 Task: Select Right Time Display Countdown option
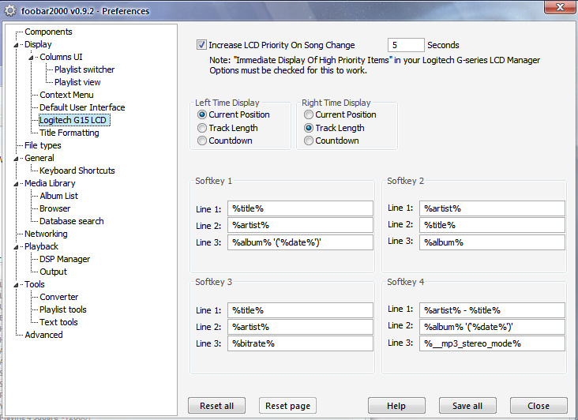click(x=309, y=141)
